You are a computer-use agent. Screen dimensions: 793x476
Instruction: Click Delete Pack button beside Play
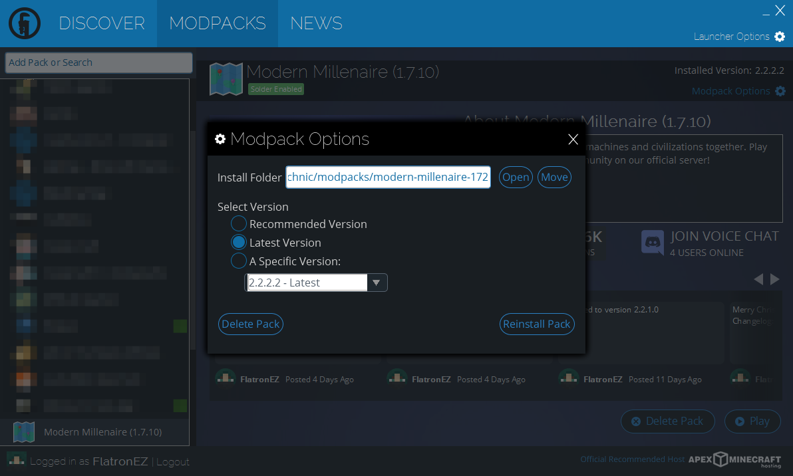[x=667, y=421]
